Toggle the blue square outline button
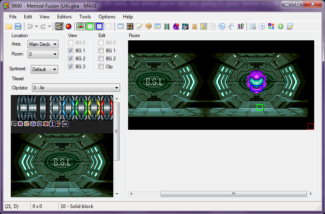Image resolution: width=325 pixels, height=214 pixels. pos(99,26)
